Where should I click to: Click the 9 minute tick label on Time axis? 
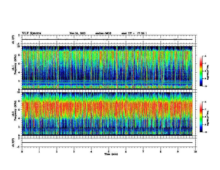(178, 152)
